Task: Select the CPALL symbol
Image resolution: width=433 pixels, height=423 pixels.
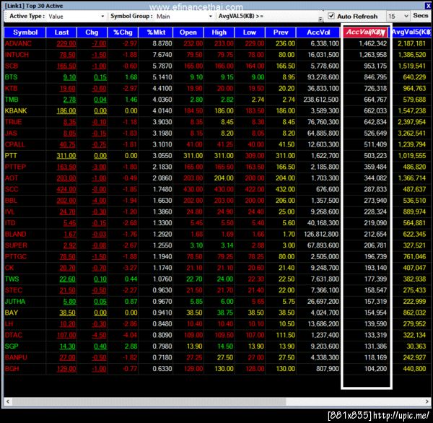Action: tap(15, 144)
